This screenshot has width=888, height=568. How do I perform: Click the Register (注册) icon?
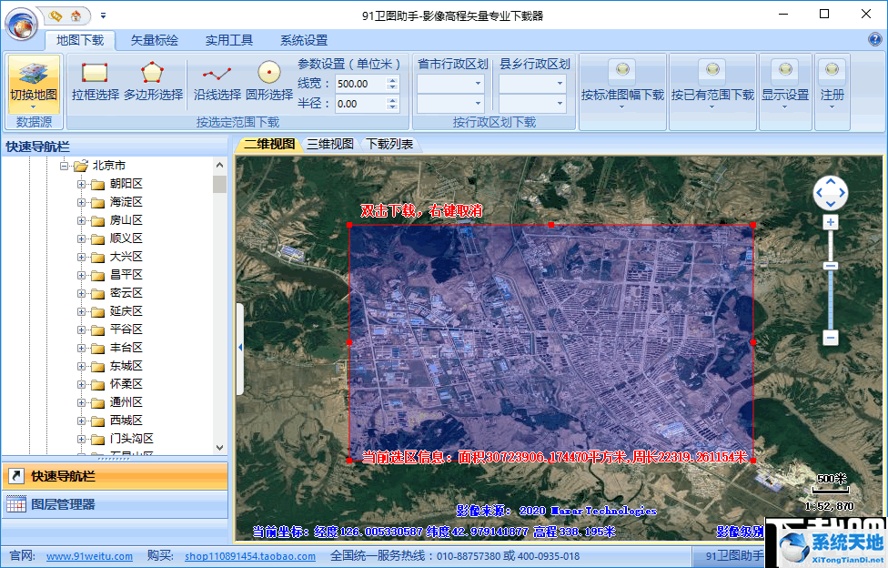tap(832, 69)
